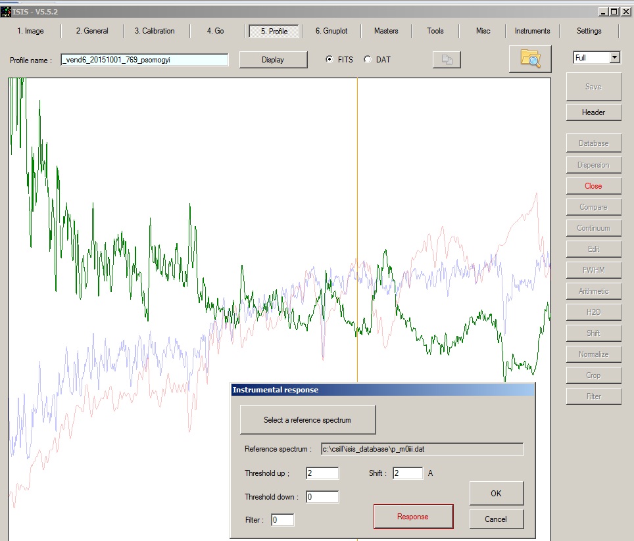Select the FITS radio button
Viewport: 634px width, 541px height.
point(329,59)
